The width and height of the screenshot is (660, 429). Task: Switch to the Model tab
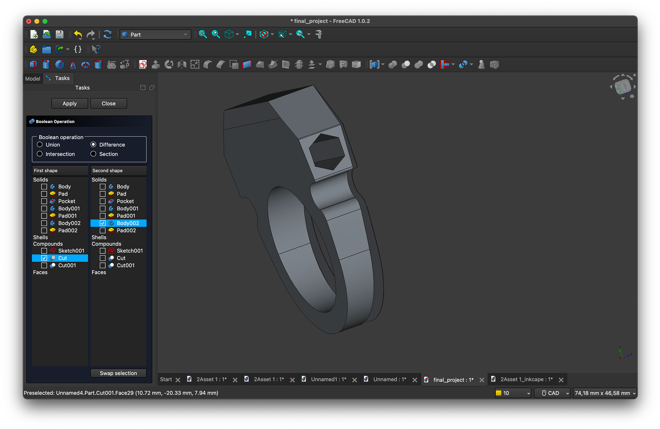32,78
